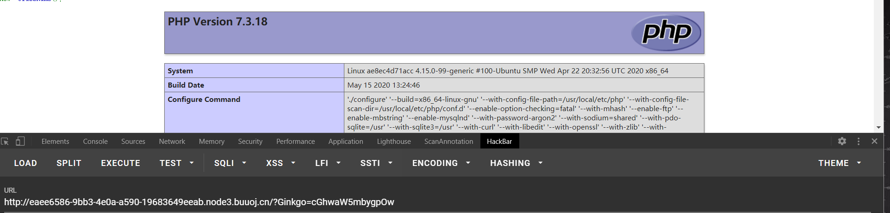Click the HackBar LOAD button
The height and width of the screenshot is (213, 890).
[25, 163]
